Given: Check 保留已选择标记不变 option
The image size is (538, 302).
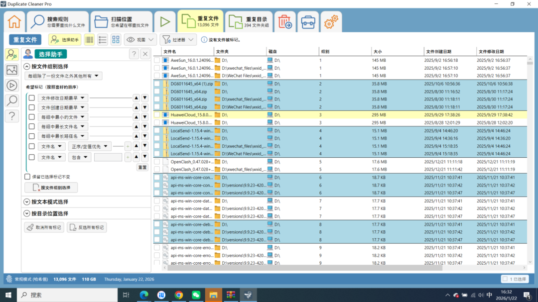Looking at the screenshot, I should (x=27, y=177).
